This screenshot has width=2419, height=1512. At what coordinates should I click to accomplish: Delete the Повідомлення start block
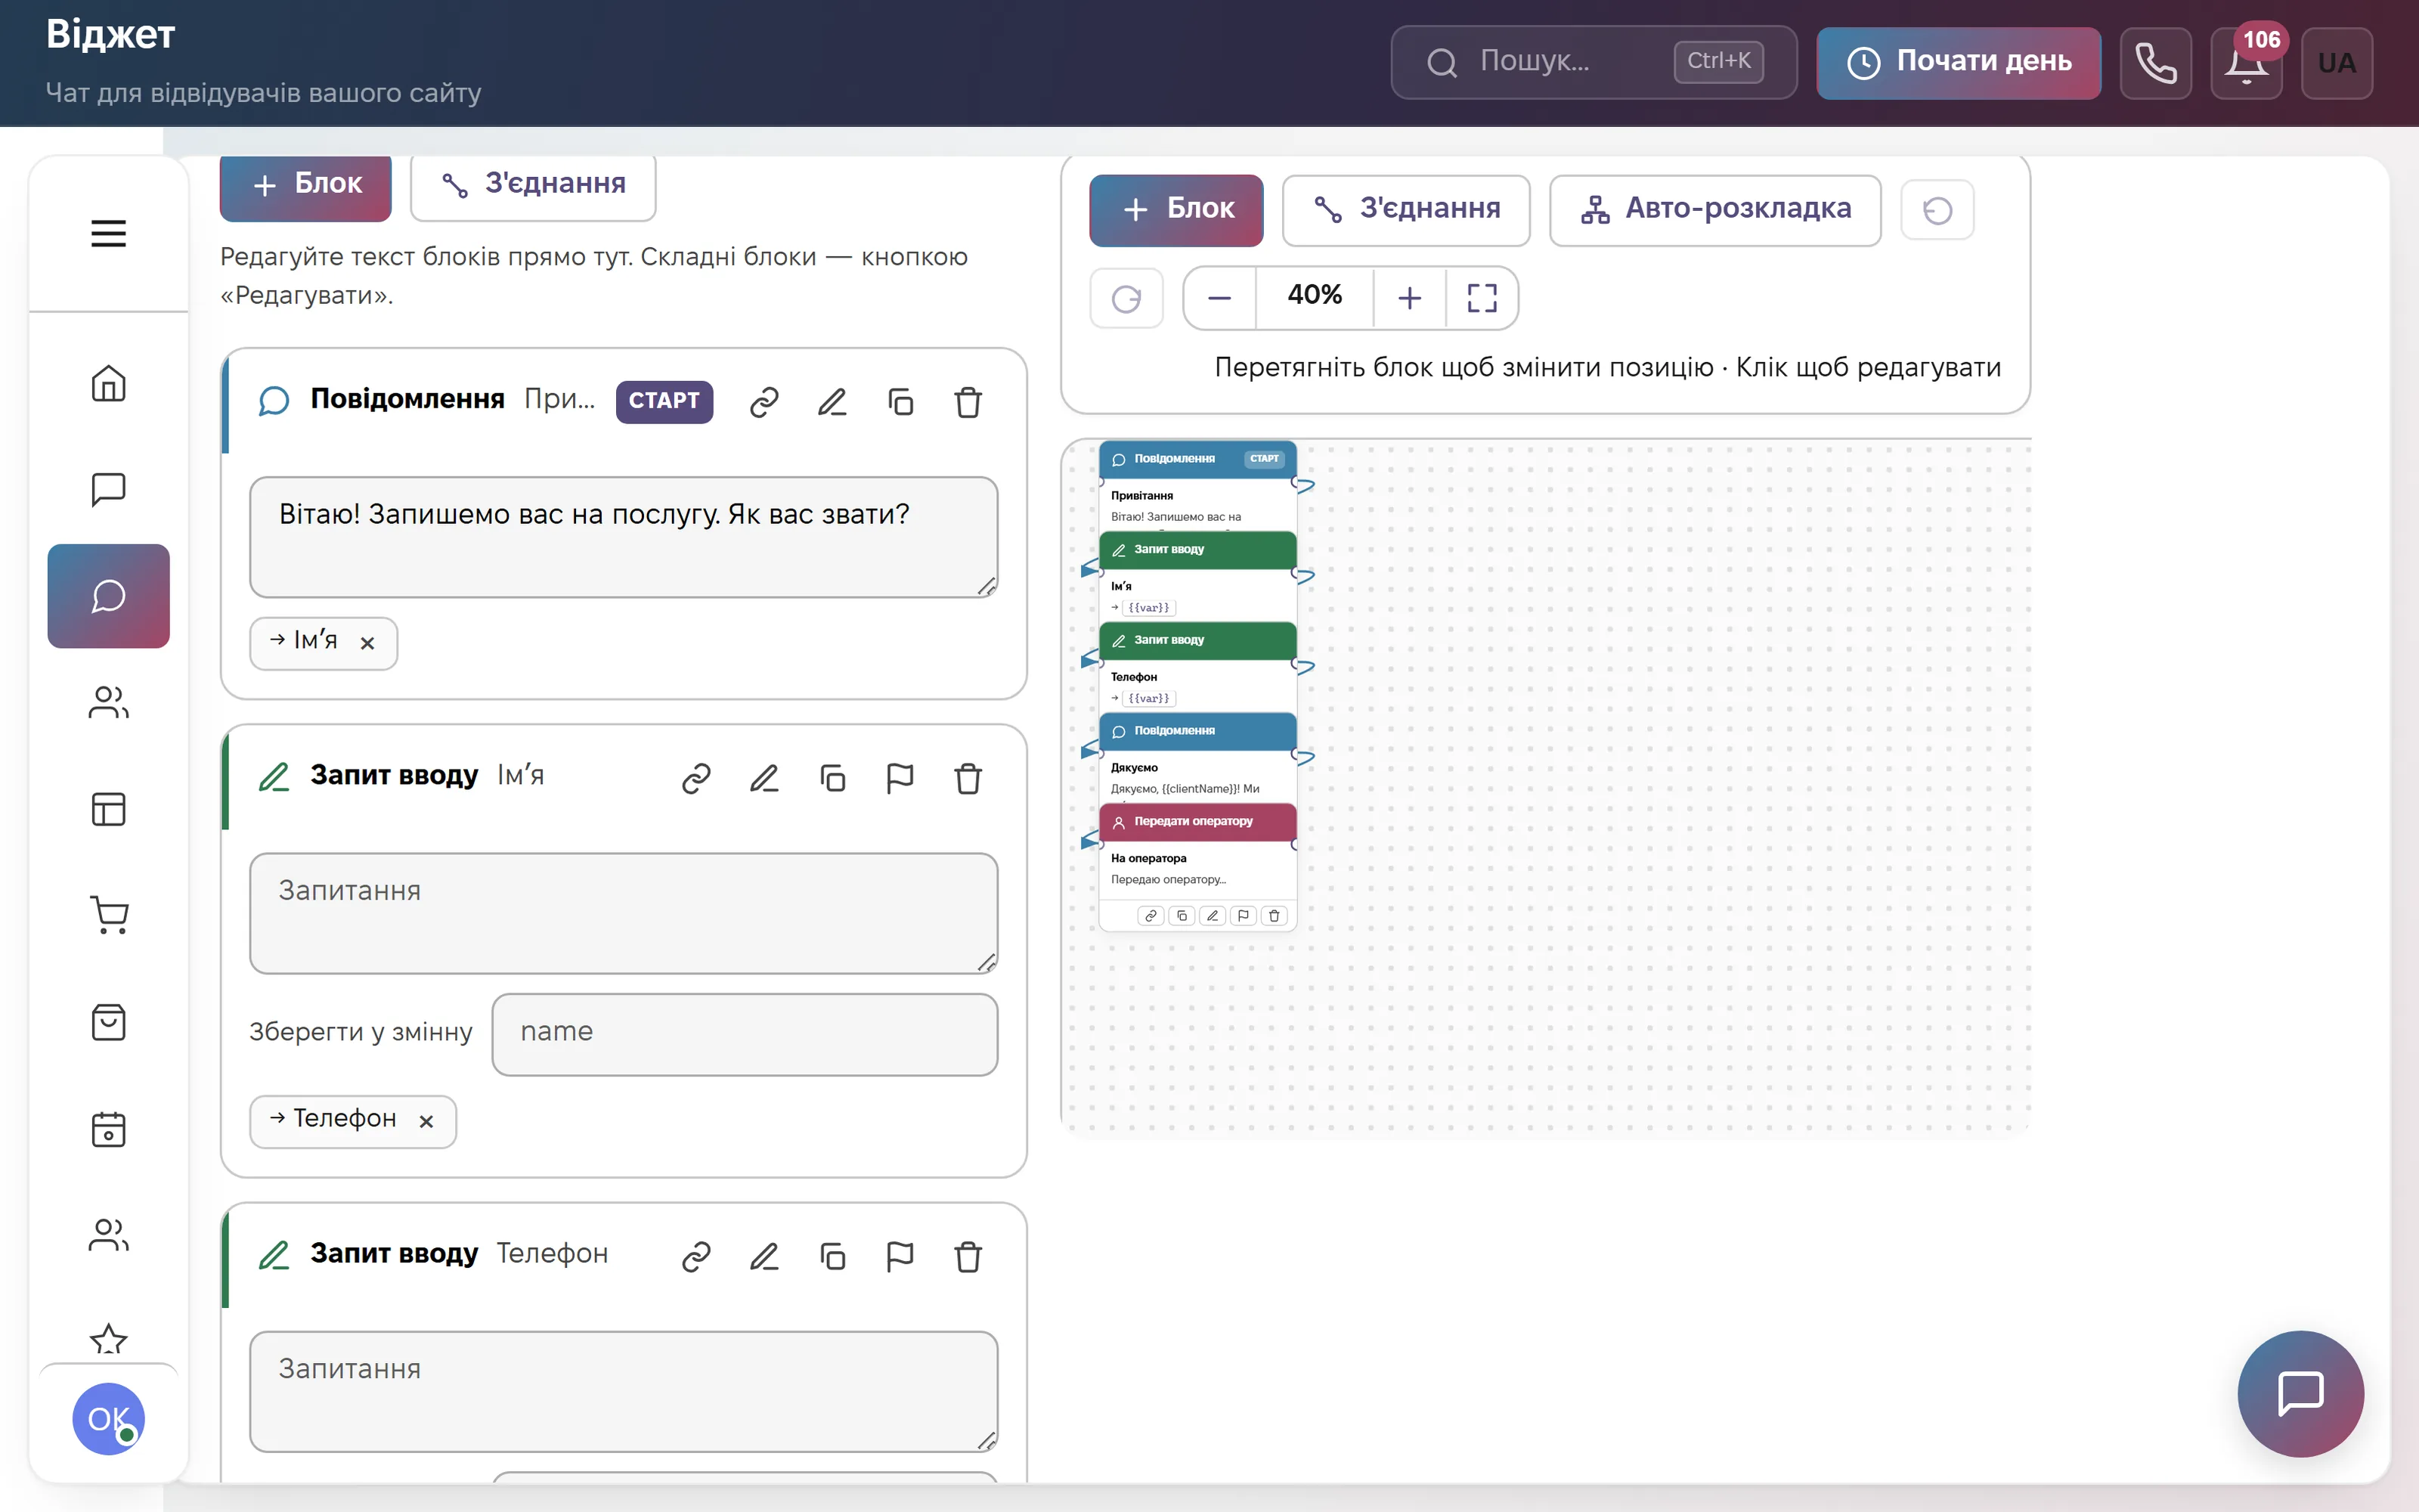(968, 402)
